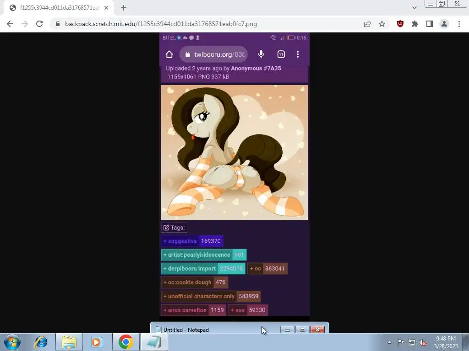469x351 pixels.
Task: Toggle Chrome's side panel
Action: [430, 24]
